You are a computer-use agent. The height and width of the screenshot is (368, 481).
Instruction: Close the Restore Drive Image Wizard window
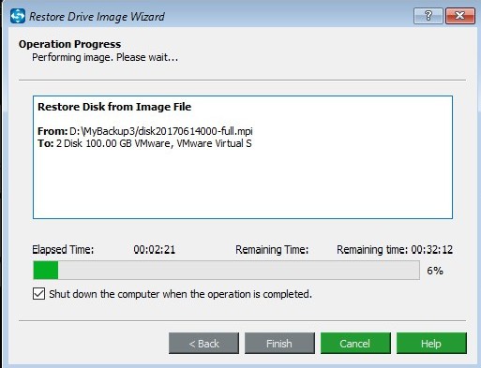[x=460, y=16]
